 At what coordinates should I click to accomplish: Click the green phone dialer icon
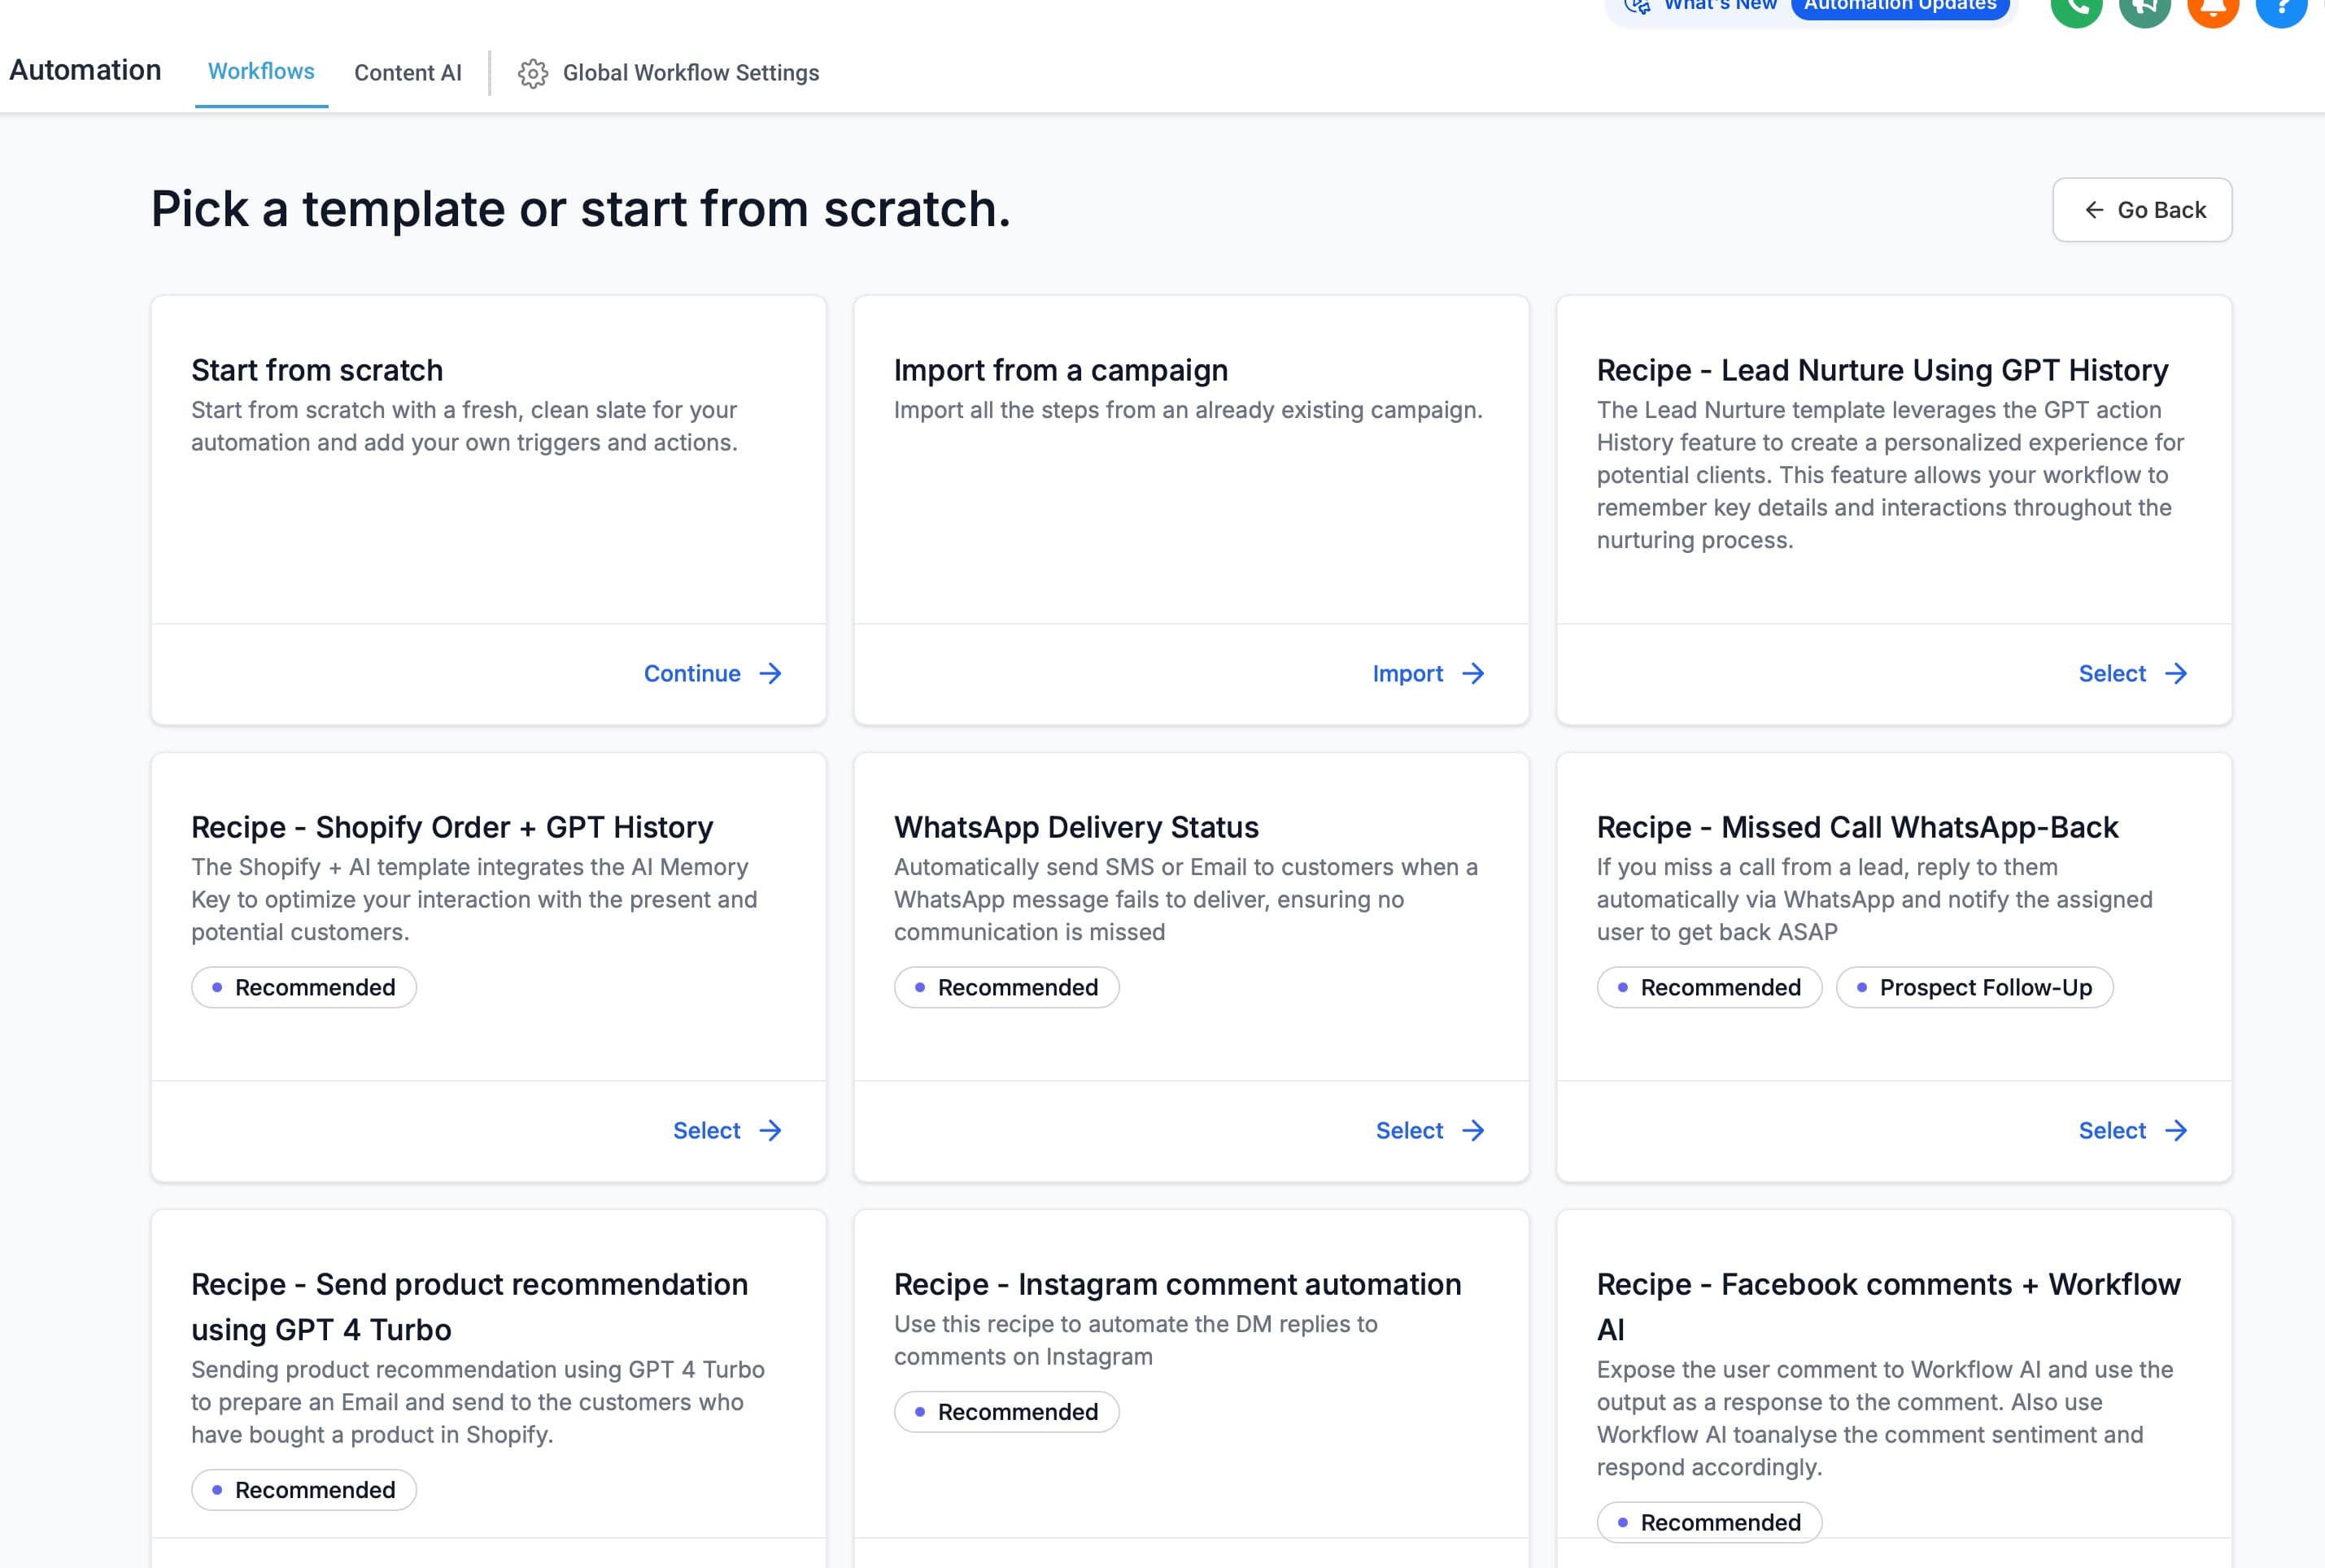tap(2076, 8)
